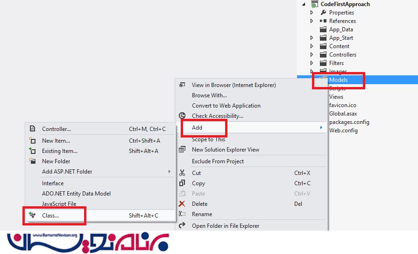The width and height of the screenshot is (418, 254).
Task: Click the Cut scissors icon
Action: click(x=182, y=173)
